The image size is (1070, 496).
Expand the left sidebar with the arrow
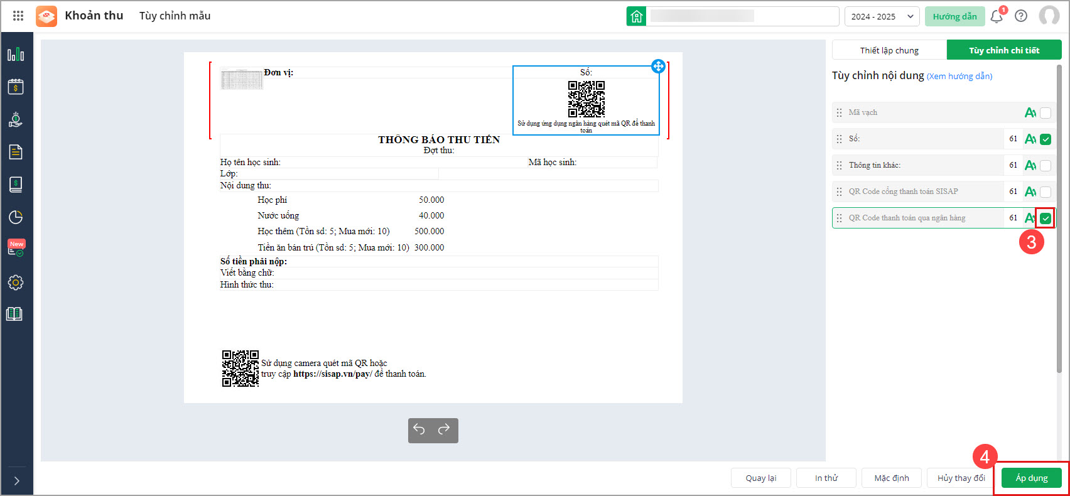pyautogui.click(x=17, y=481)
